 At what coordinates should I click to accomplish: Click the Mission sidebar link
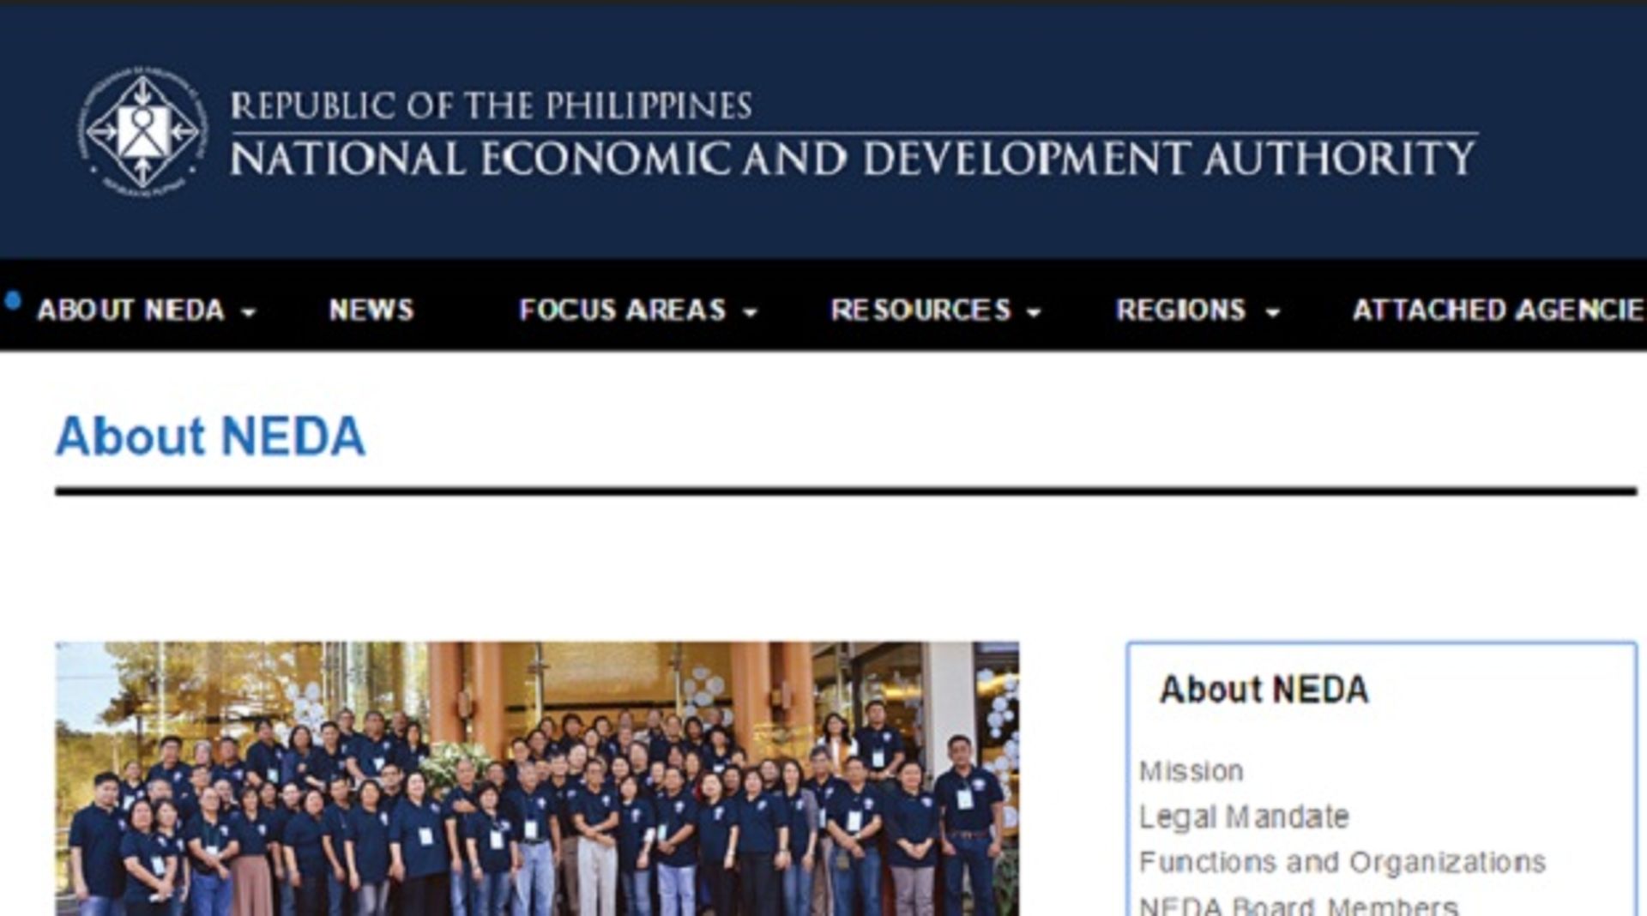coord(1191,769)
